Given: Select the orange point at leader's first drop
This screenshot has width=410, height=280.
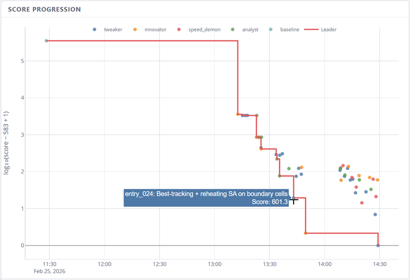Looking at the screenshot, I should (x=238, y=114).
